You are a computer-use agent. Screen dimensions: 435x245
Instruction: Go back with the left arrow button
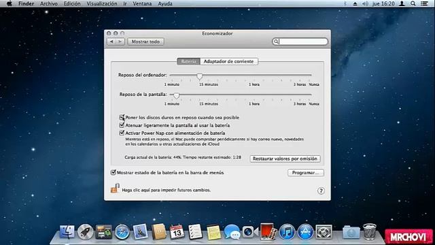click(111, 42)
